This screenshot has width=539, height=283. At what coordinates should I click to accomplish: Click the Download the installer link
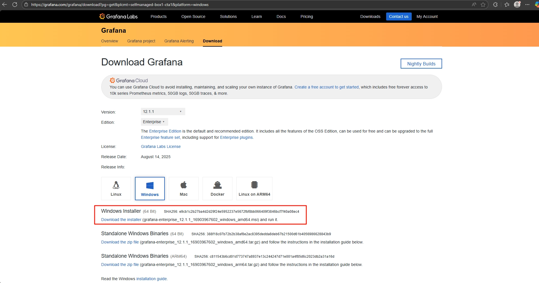[x=121, y=220]
